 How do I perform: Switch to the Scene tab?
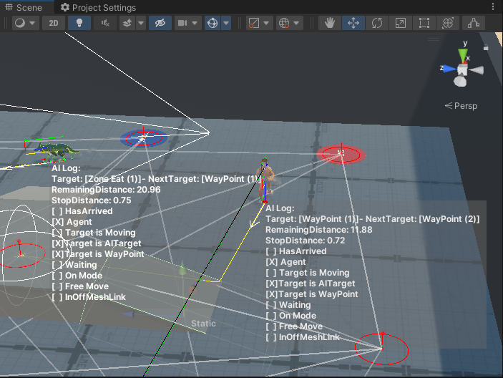[x=28, y=8]
